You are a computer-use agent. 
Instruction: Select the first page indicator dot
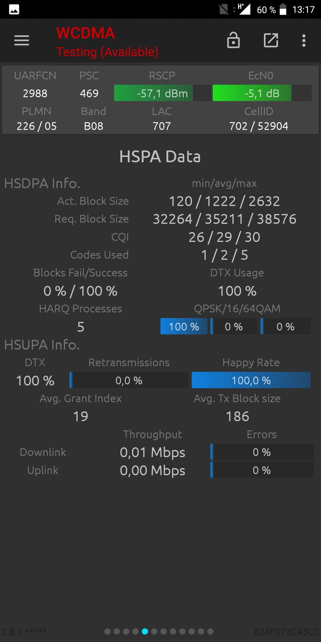(108, 631)
